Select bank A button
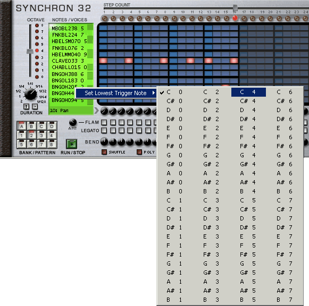Image resolution: width=309 pixels, height=306 pixels. (22, 126)
